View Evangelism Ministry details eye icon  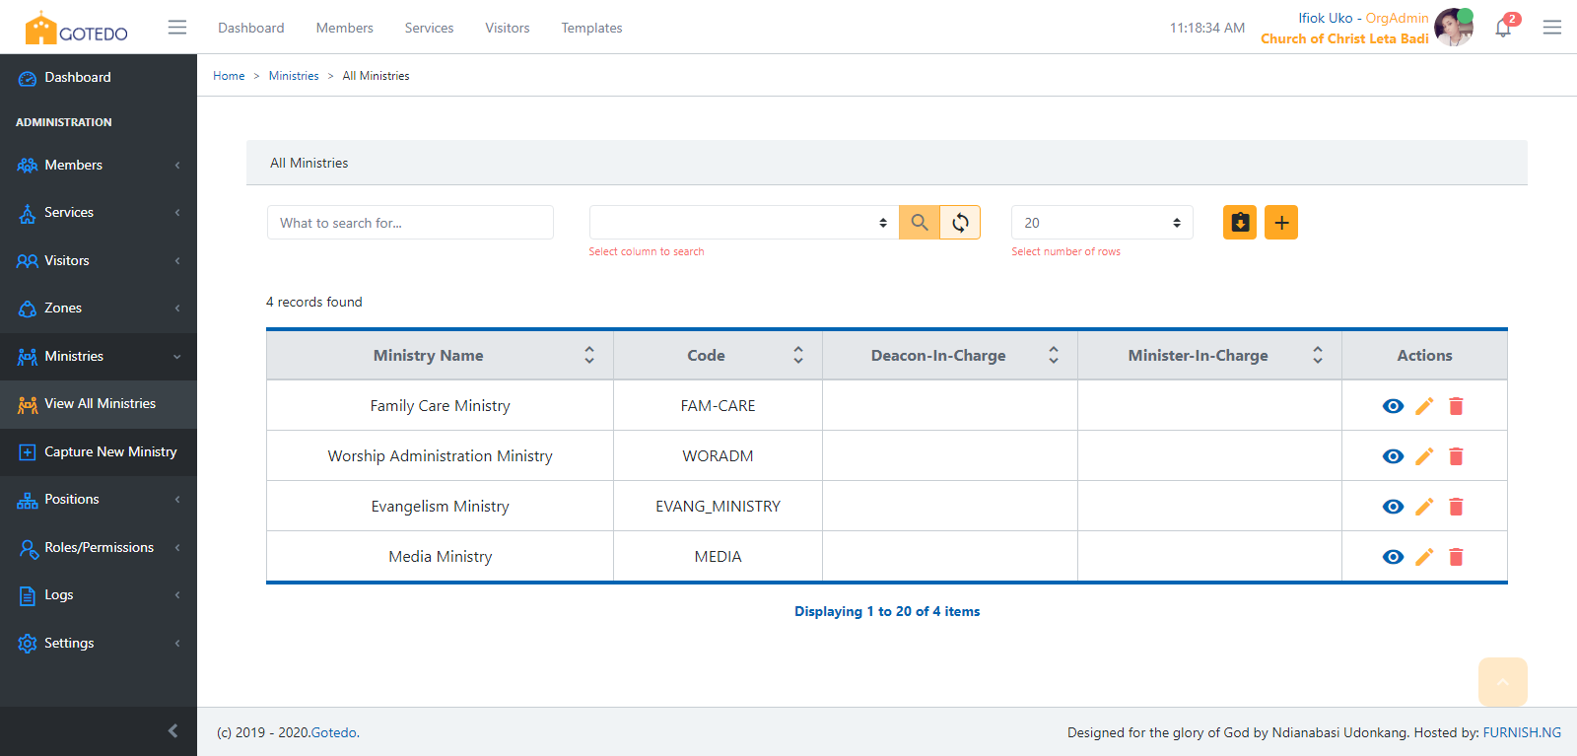[x=1393, y=507]
